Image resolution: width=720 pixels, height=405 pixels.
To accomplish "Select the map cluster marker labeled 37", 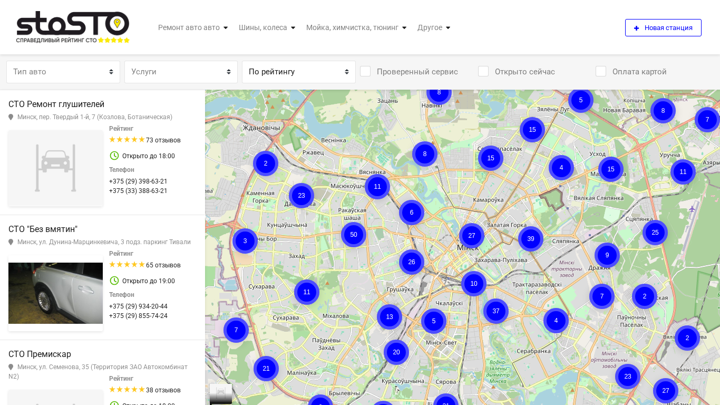I will (x=496, y=311).
